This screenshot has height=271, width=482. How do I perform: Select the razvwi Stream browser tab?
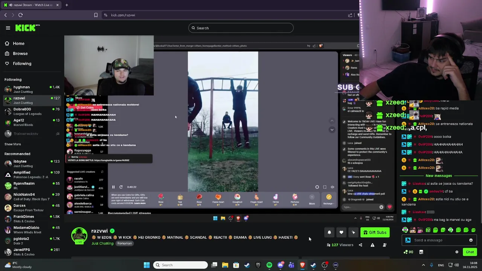31,5
